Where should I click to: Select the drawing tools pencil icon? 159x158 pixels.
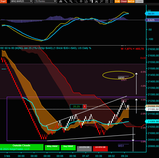[x=66, y=1]
